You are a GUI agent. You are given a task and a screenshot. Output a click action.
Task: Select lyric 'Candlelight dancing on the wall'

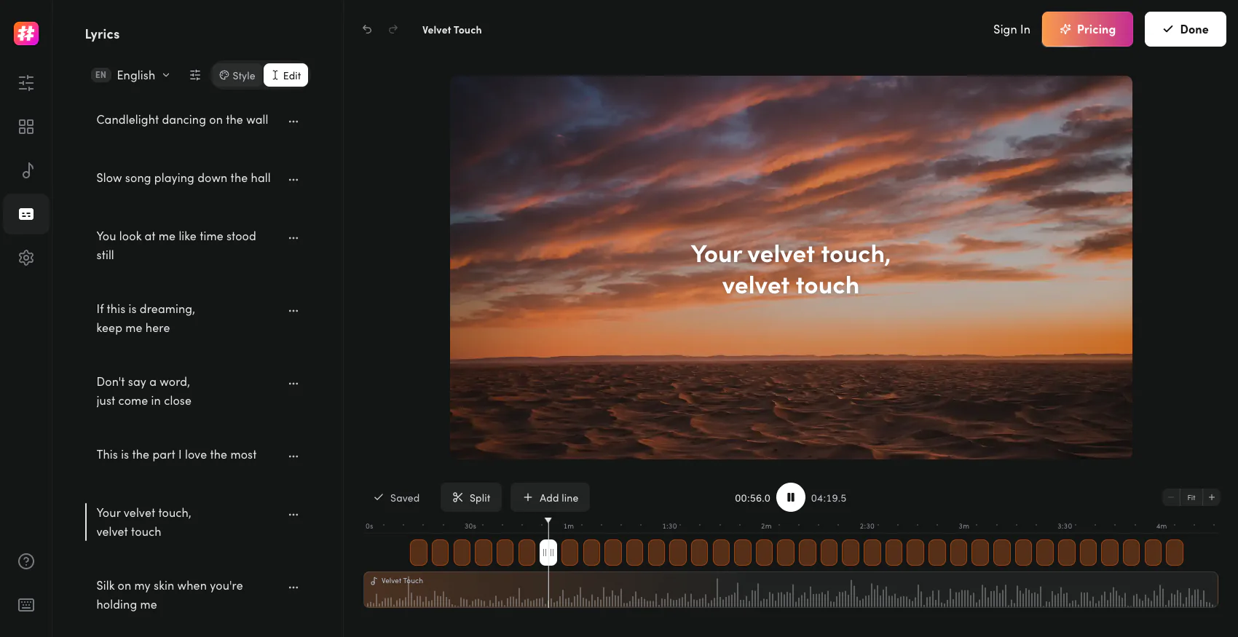tap(183, 120)
